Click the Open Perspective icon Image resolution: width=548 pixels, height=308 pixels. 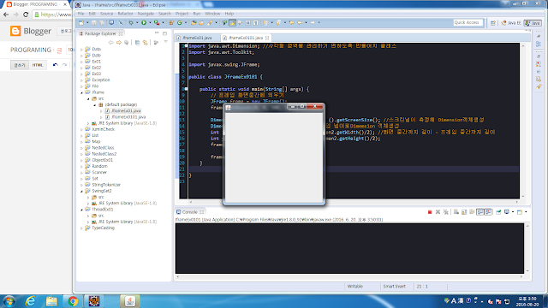pyautogui.click(x=493, y=23)
